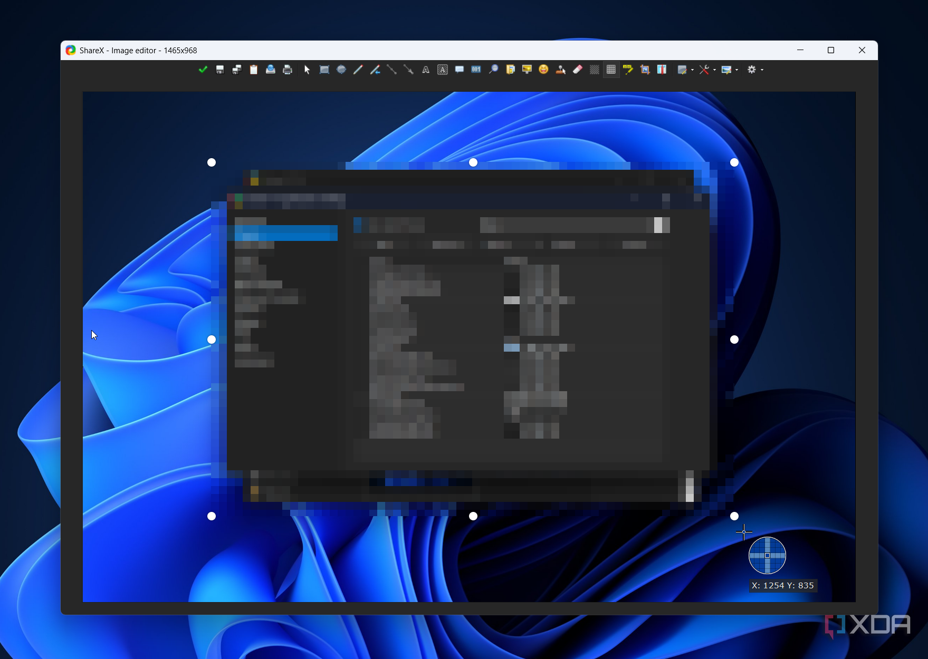928x659 pixels.
Task: Insert an image from file tool
Action: pyautogui.click(x=510, y=70)
